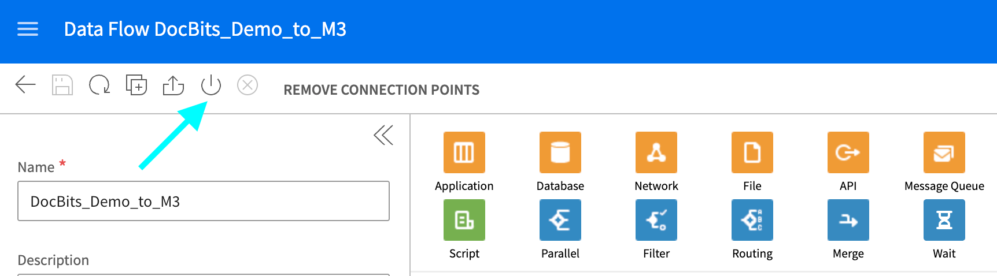Select the Network connection point

pyautogui.click(x=656, y=152)
